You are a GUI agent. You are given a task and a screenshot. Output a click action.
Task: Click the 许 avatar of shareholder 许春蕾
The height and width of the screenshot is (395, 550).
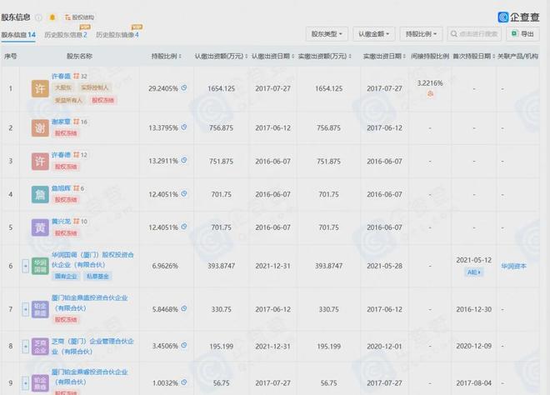[x=38, y=87]
